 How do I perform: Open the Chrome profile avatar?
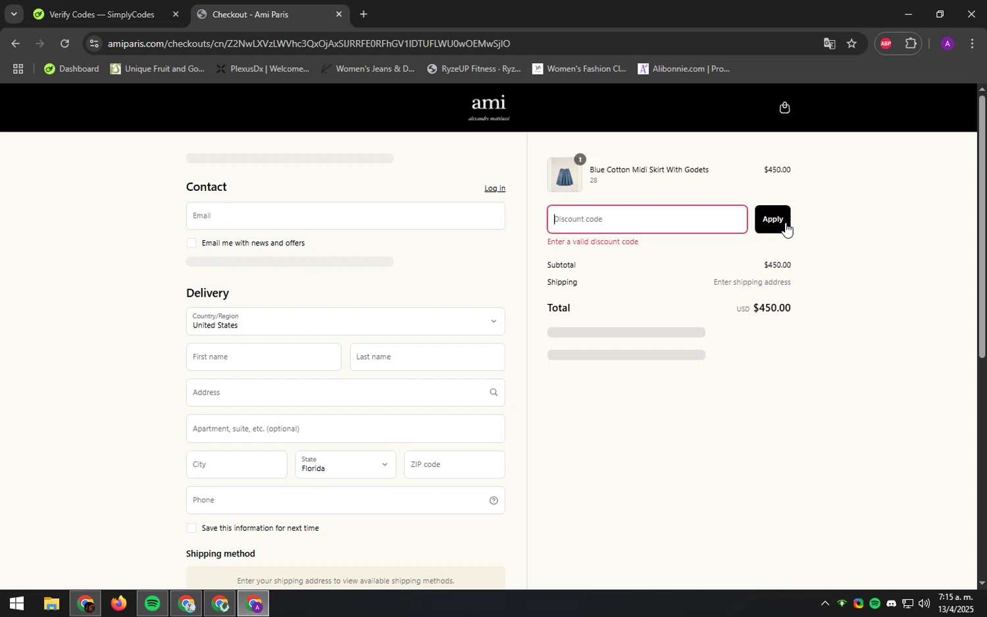coord(947,43)
